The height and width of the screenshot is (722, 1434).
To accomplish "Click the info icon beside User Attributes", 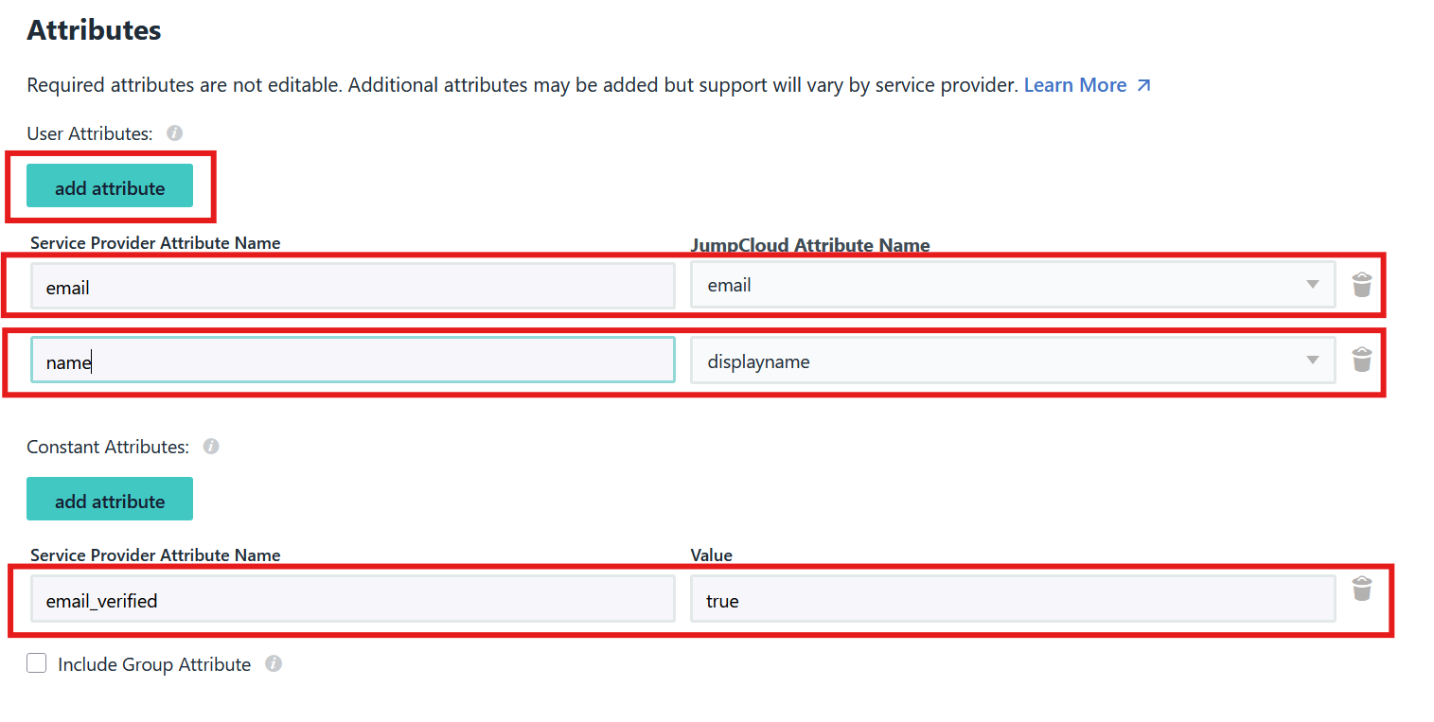I will pos(174,133).
